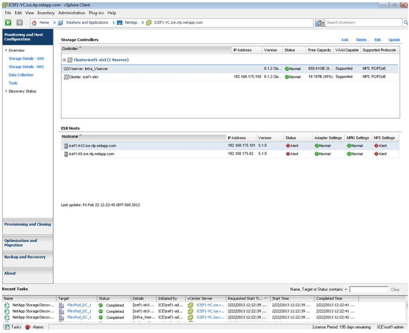Screen dimensions: 409x333
Task: Open the Edit menu
Action: tap(18, 13)
